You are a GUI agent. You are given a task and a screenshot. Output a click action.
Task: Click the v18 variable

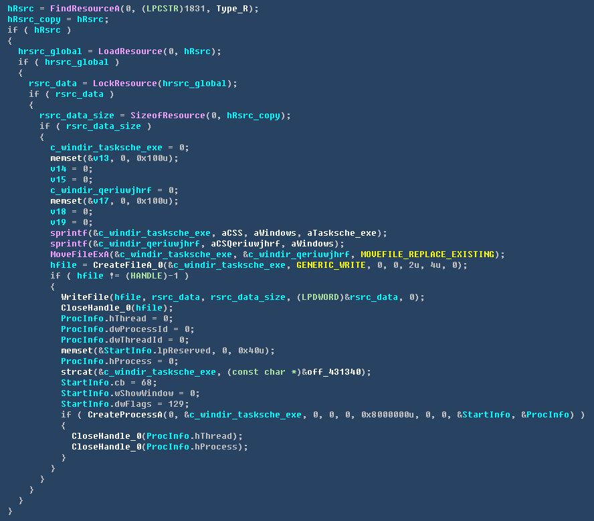[58, 212]
